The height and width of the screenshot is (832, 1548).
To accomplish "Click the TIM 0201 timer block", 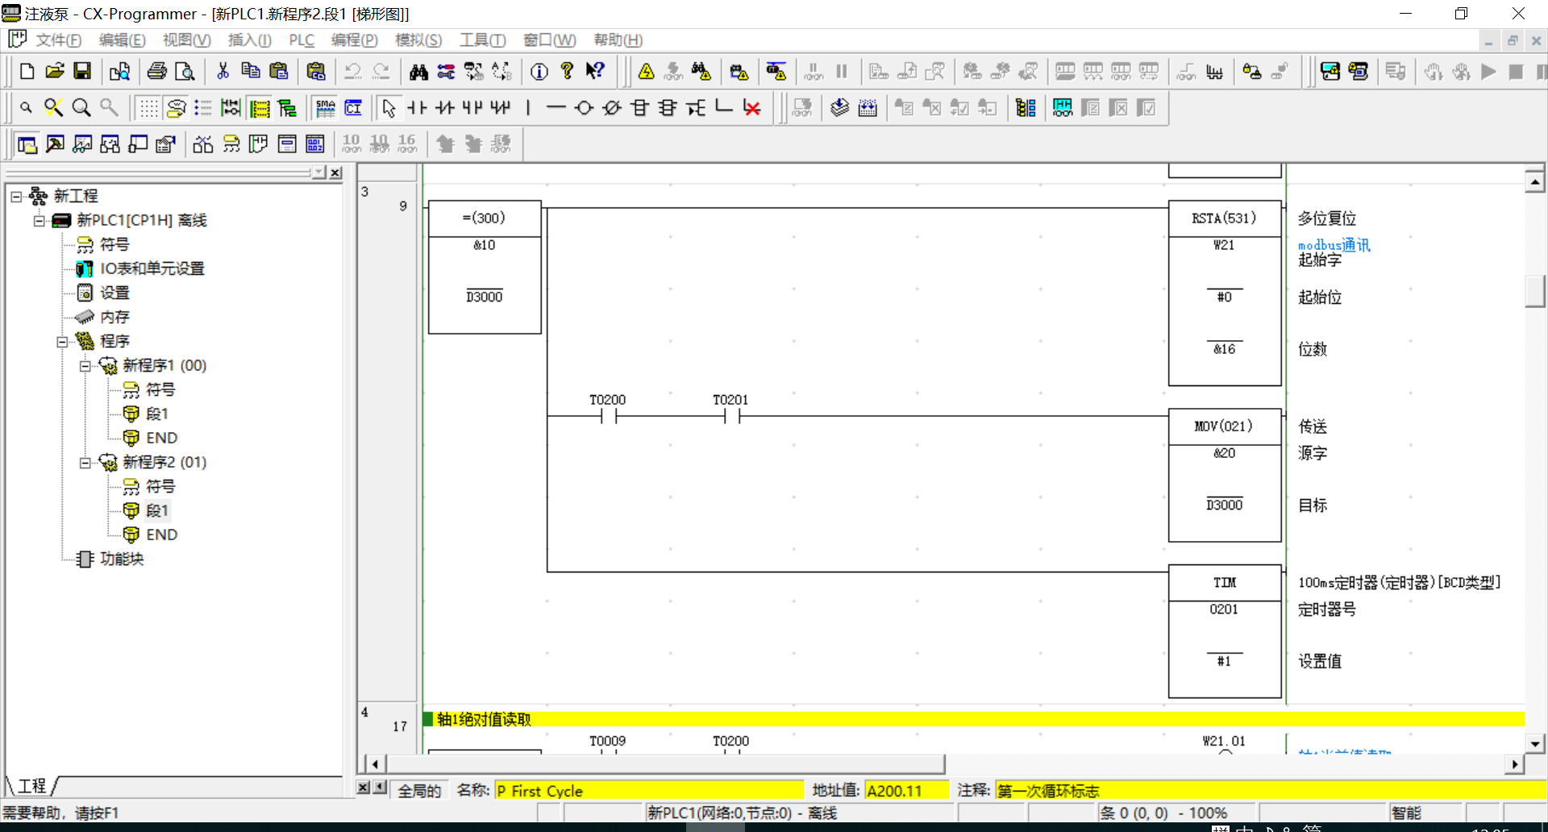I will (x=1225, y=631).
